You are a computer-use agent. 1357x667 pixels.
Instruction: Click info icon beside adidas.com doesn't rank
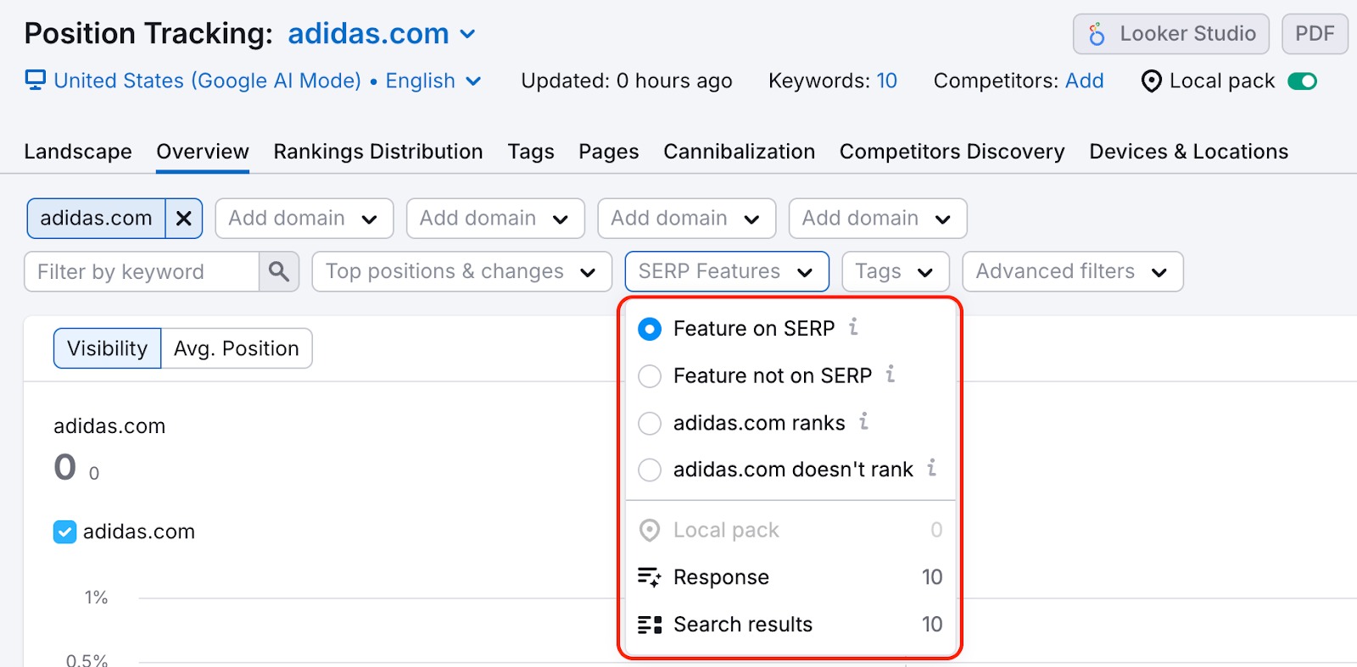[931, 468]
